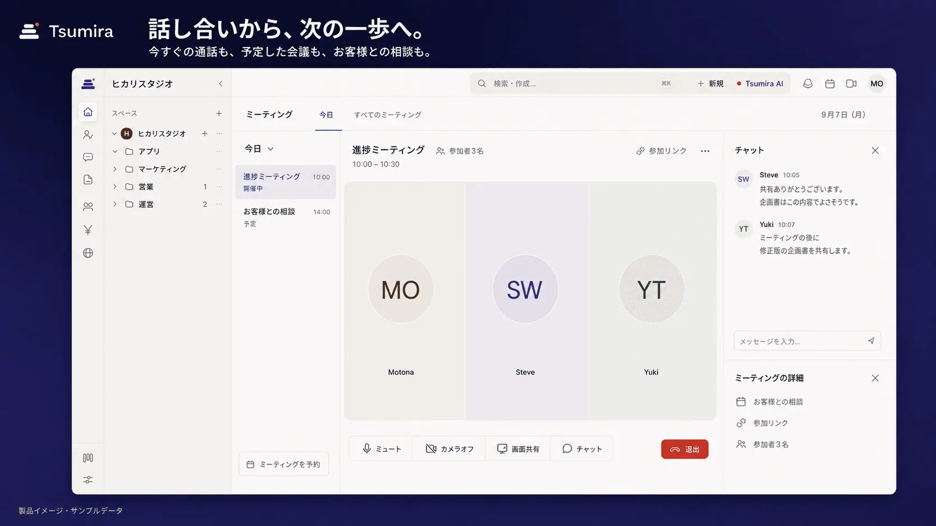Leave the meeting with 退出
The image size is (936, 526).
(685, 449)
